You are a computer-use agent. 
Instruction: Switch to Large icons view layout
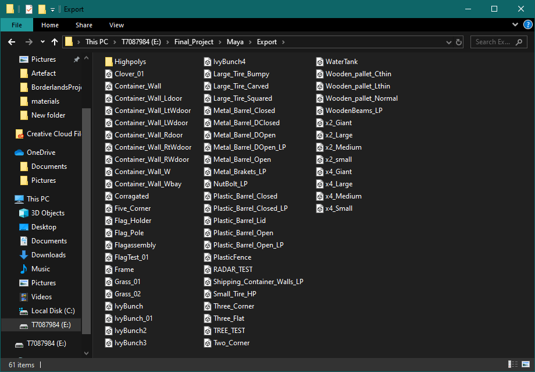pos(525,365)
